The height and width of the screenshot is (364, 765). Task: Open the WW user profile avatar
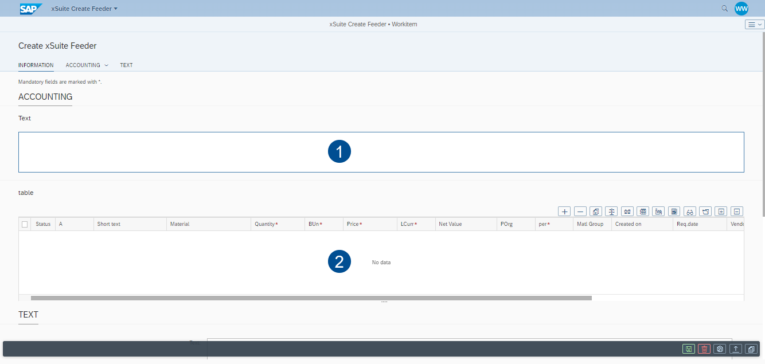(x=741, y=9)
